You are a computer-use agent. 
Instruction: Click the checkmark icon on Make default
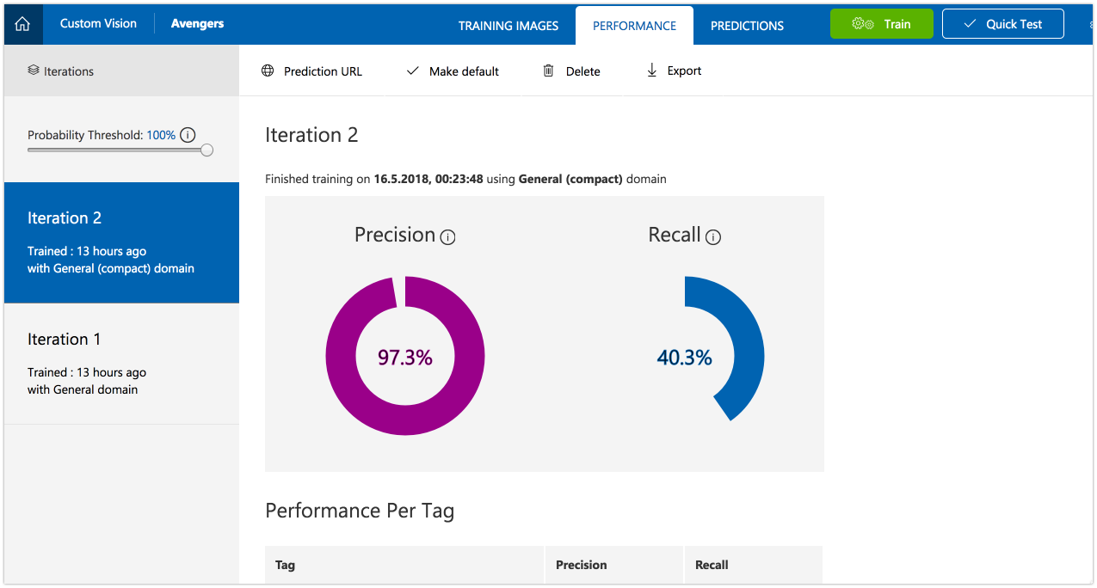(412, 71)
